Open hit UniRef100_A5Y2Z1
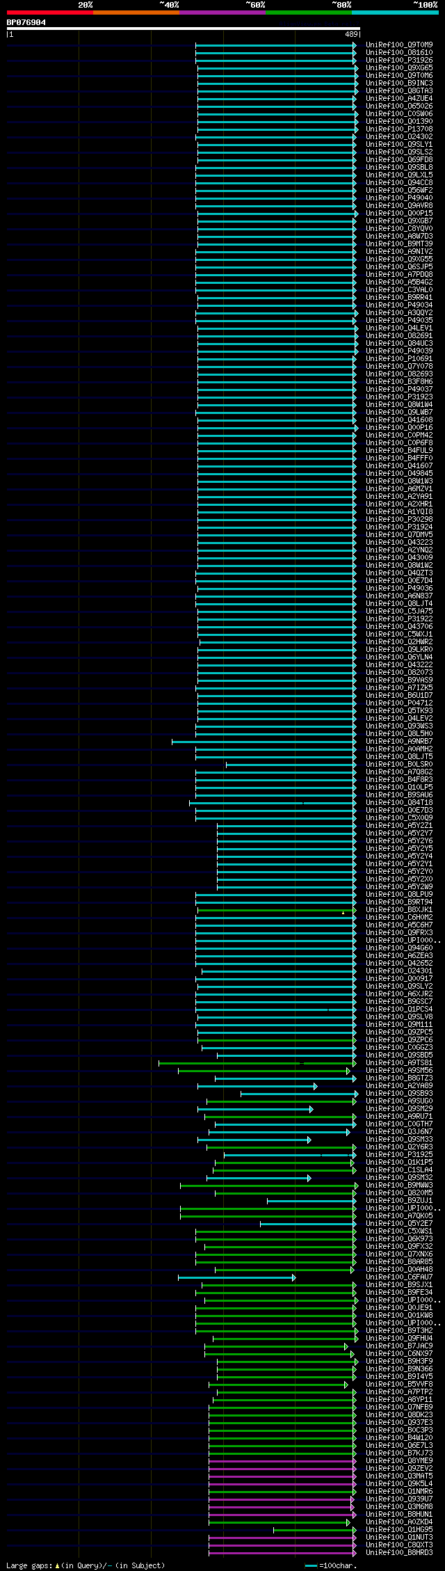The width and height of the screenshot is (445, 1571). (x=399, y=826)
